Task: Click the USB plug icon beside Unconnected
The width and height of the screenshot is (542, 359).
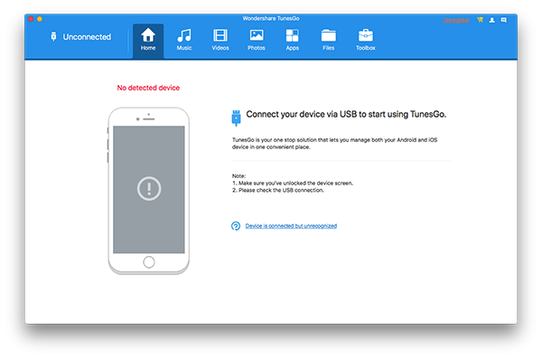Action: tap(53, 36)
